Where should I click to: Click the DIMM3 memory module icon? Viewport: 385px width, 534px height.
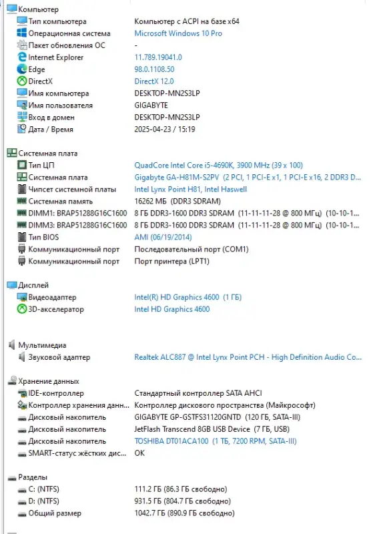point(22,225)
